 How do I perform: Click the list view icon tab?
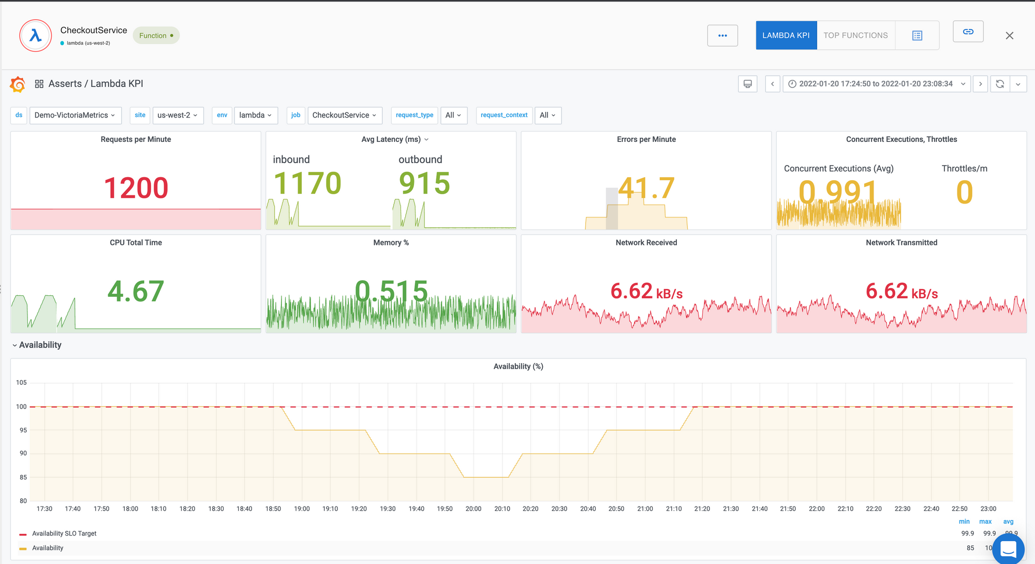click(x=917, y=36)
